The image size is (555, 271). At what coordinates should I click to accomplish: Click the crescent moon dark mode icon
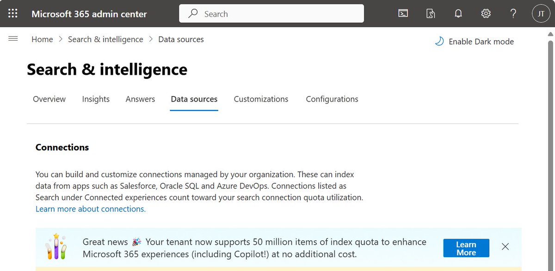pos(439,42)
